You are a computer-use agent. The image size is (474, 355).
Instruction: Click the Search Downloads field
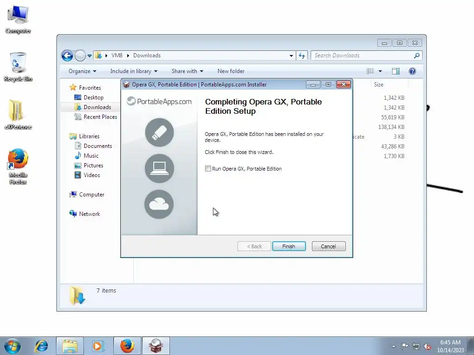(x=363, y=55)
